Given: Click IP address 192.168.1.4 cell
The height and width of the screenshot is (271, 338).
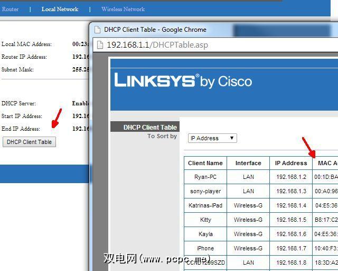Looking at the screenshot, I should pyautogui.click(x=291, y=205).
